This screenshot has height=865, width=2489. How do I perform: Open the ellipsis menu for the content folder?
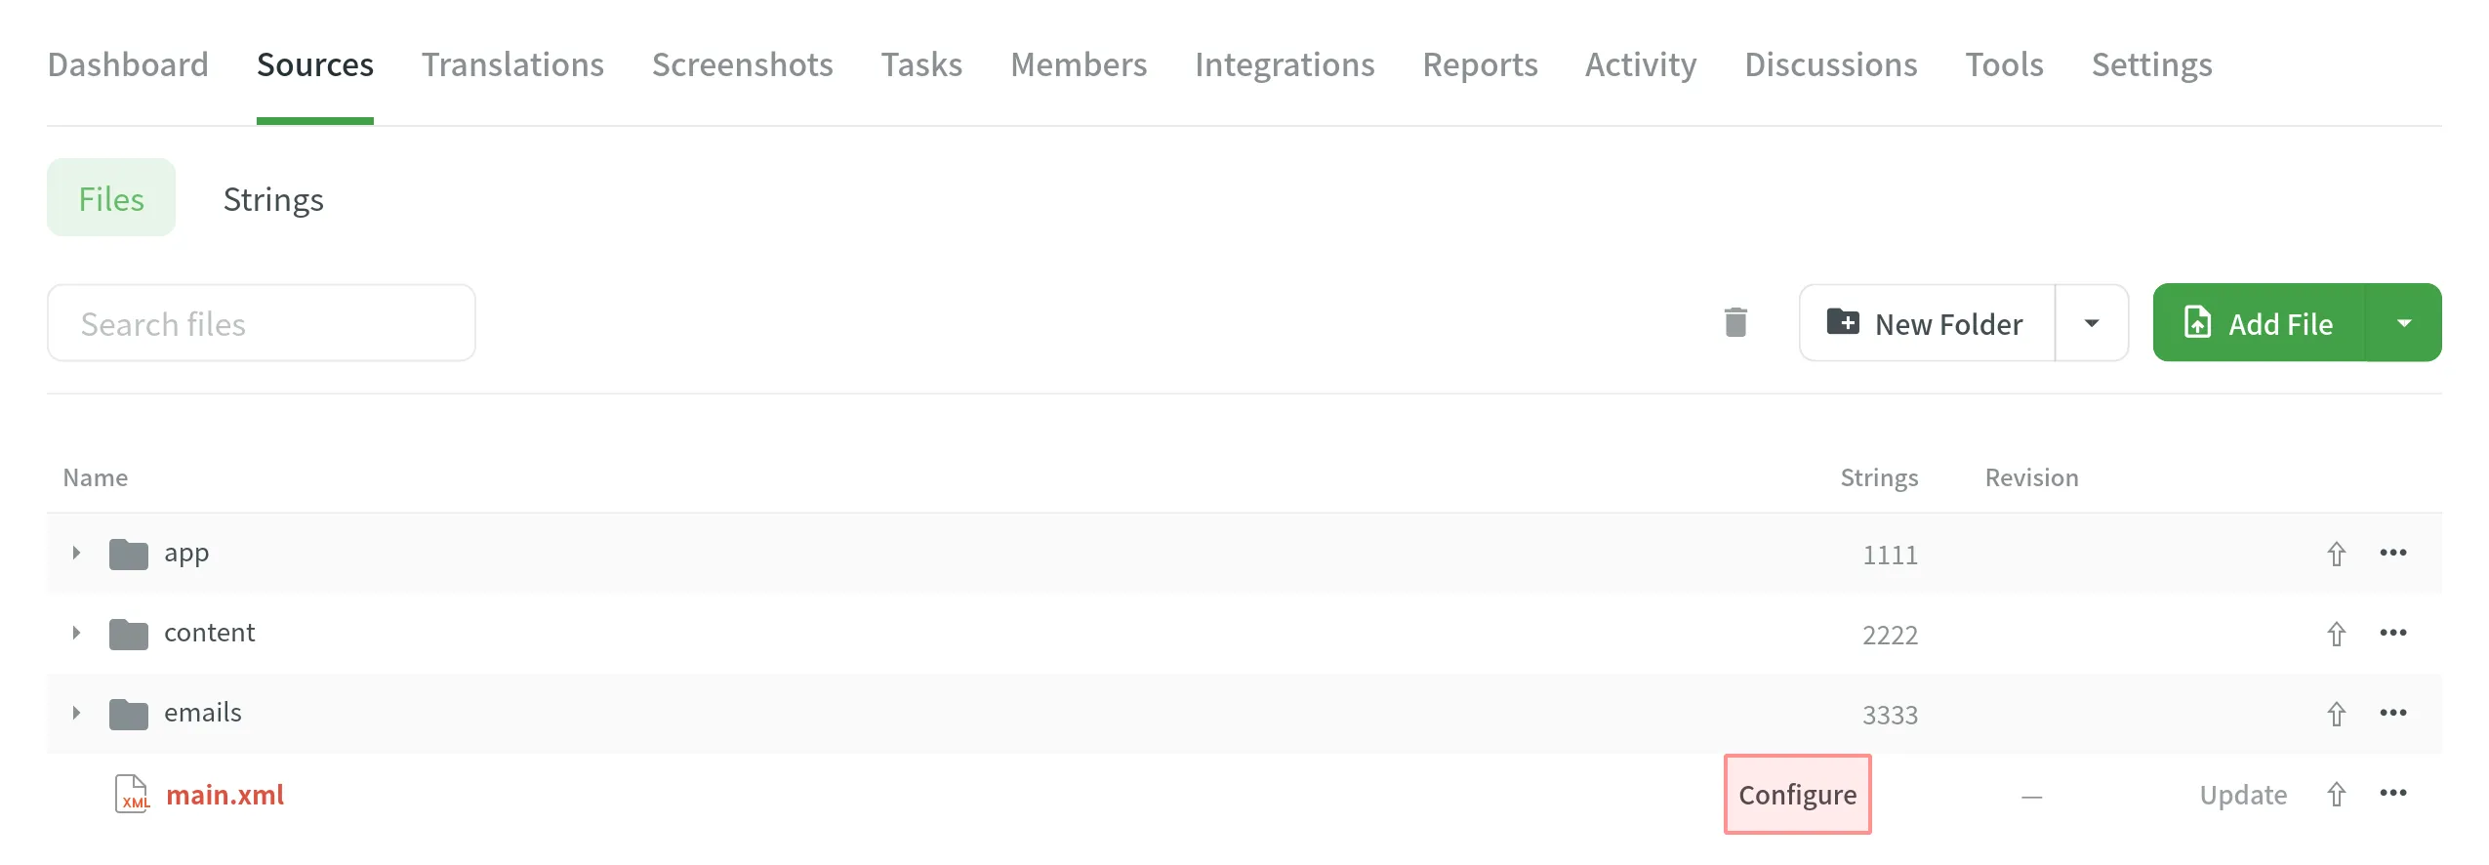coord(2393,633)
